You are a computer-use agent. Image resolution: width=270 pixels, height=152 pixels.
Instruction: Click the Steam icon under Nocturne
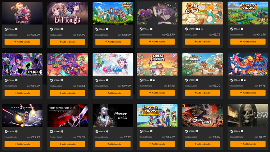point(6,29)
